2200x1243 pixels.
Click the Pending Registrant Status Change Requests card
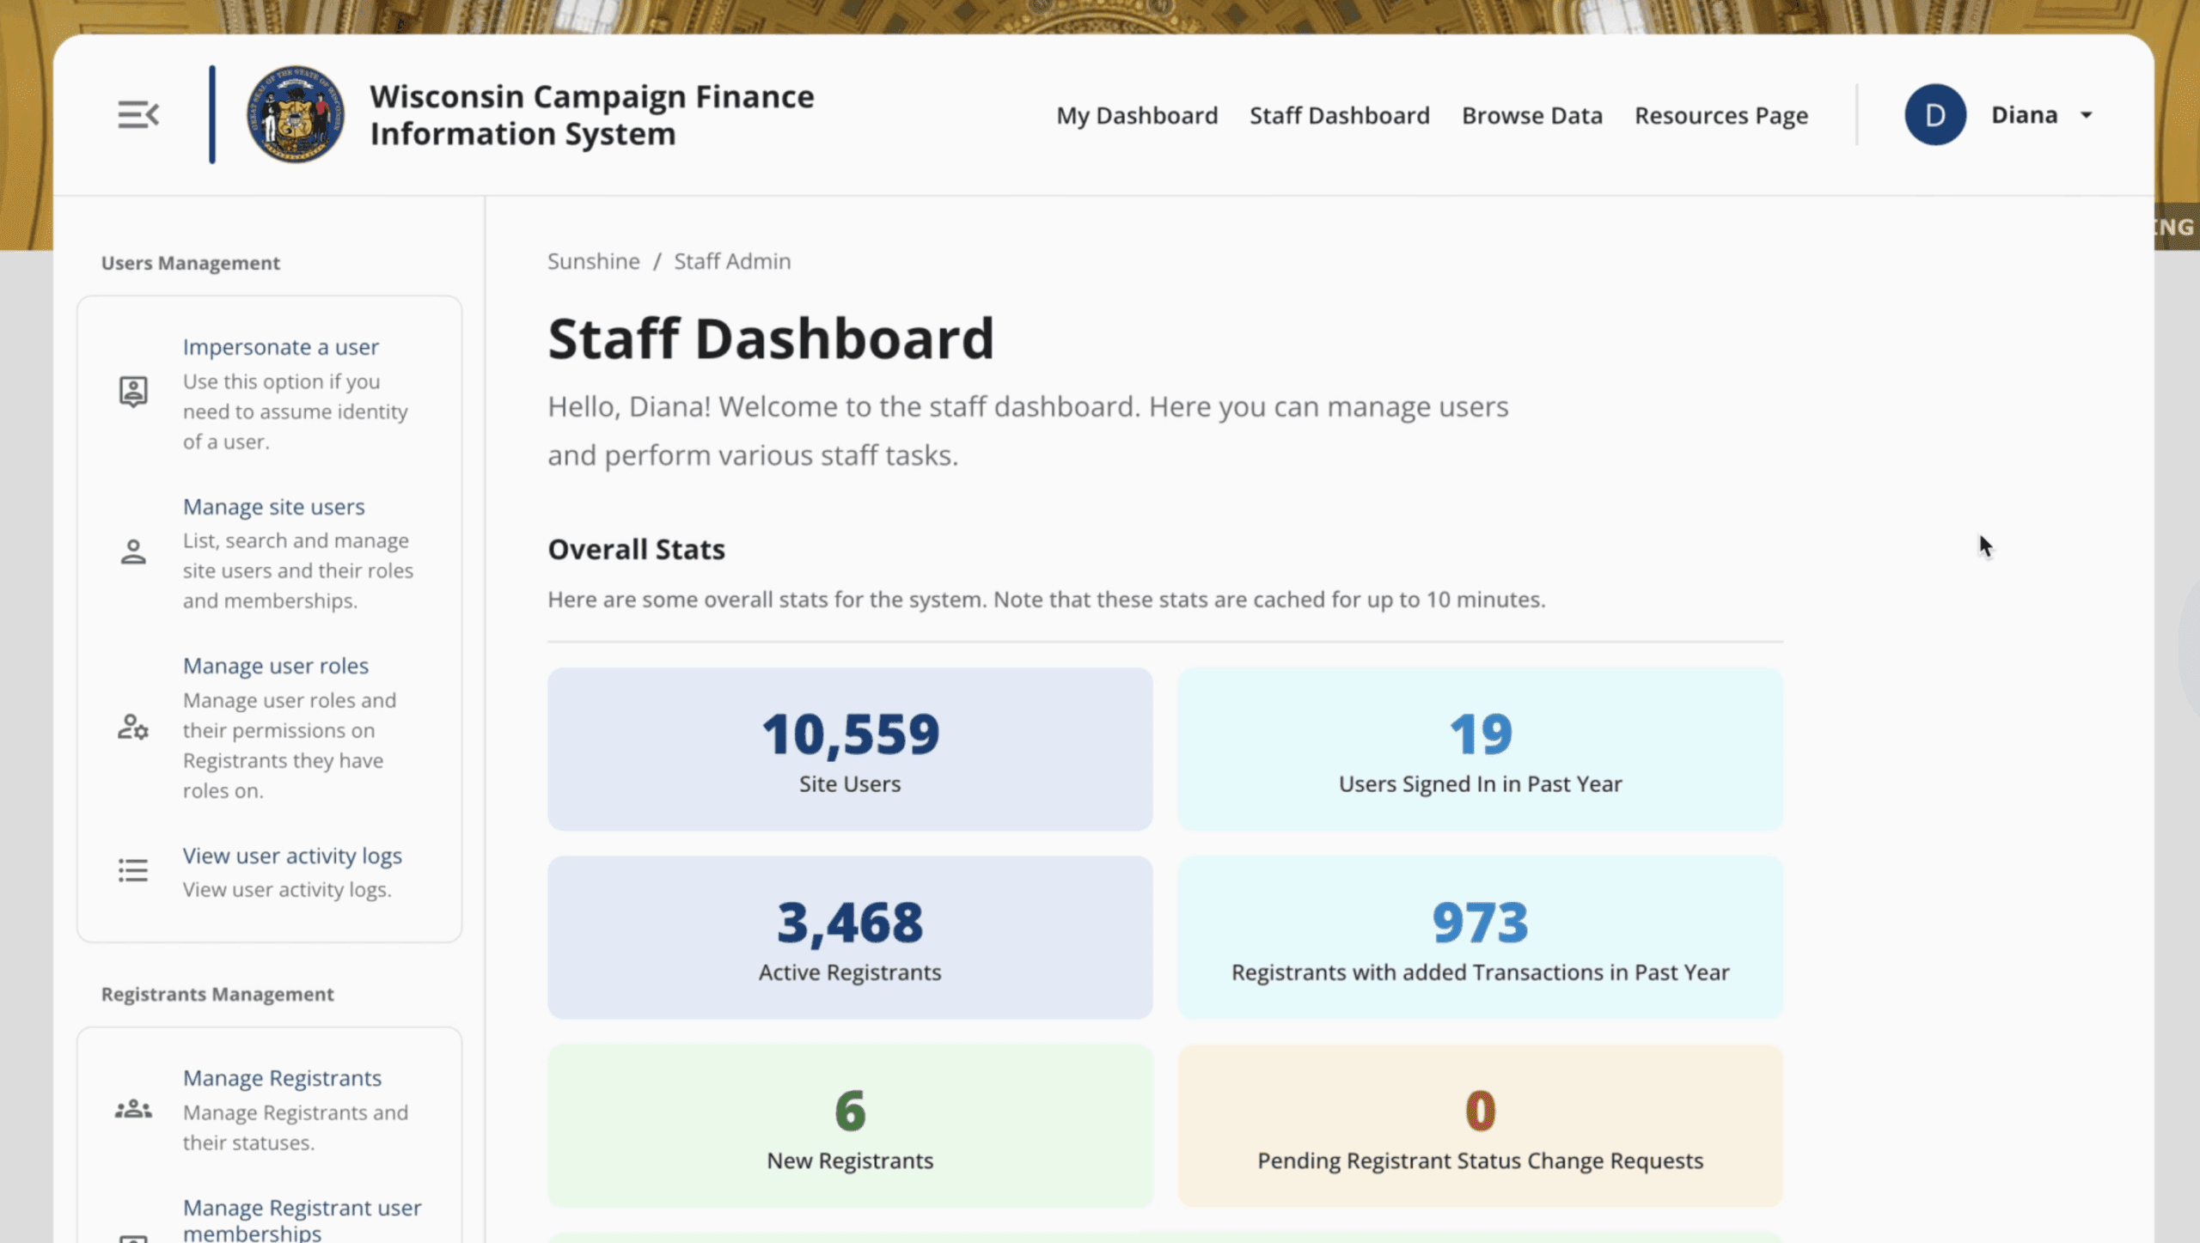(x=1479, y=1125)
